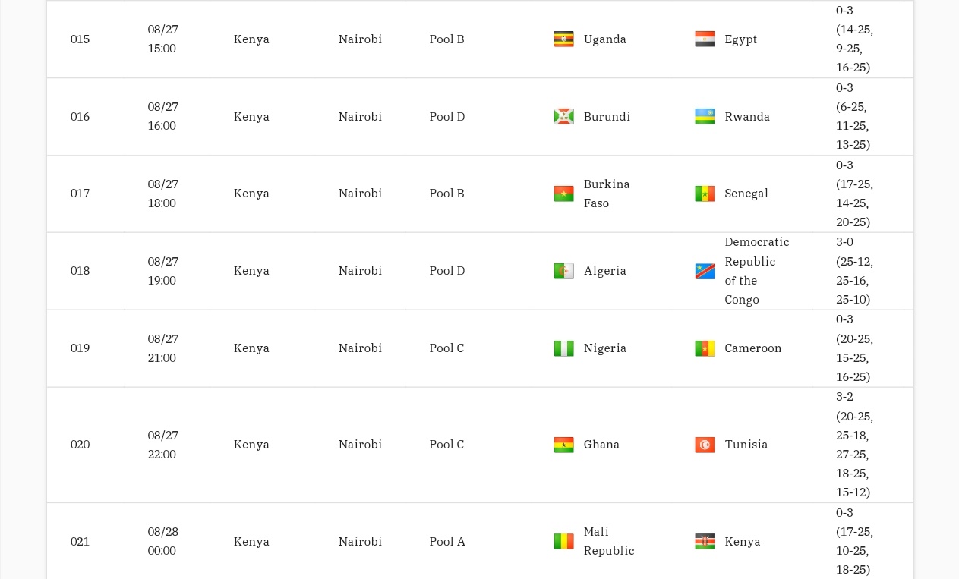This screenshot has height=579, width=959.
Task: Open the Mali Republic team name
Action: pos(609,541)
